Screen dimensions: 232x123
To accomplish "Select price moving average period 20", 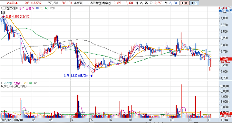I will 42,8.
